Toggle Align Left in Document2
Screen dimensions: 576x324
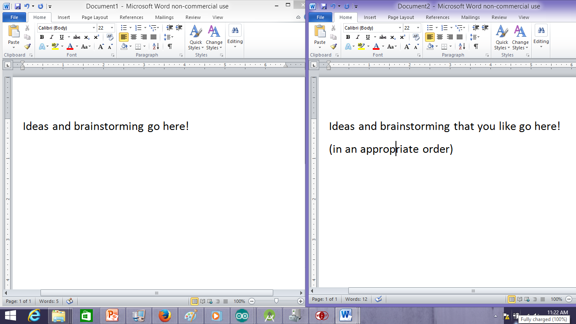click(430, 37)
